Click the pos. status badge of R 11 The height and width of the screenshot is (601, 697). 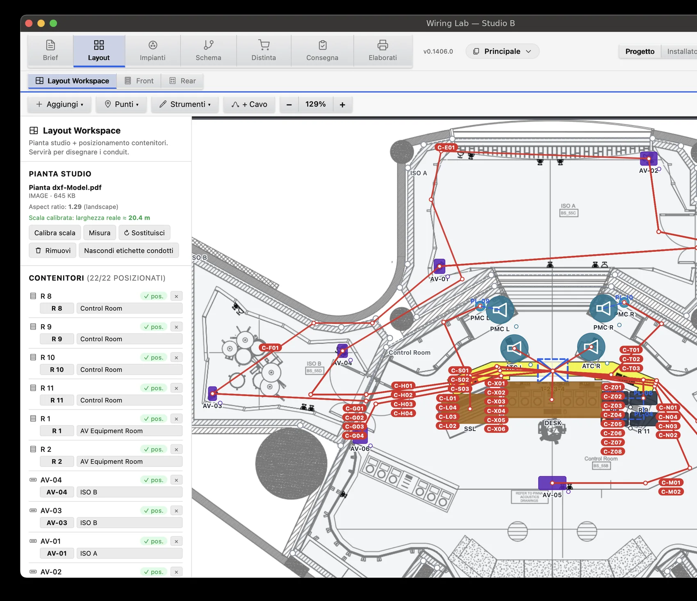pyautogui.click(x=153, y=388)
